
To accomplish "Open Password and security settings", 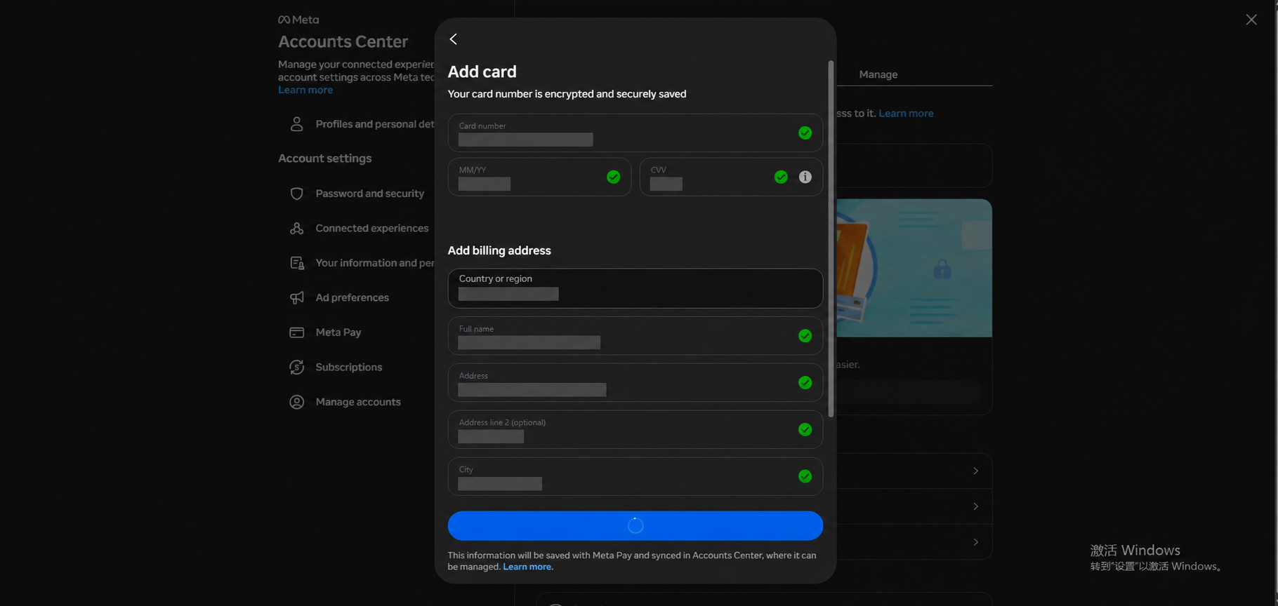I will [x=370, y=194].
